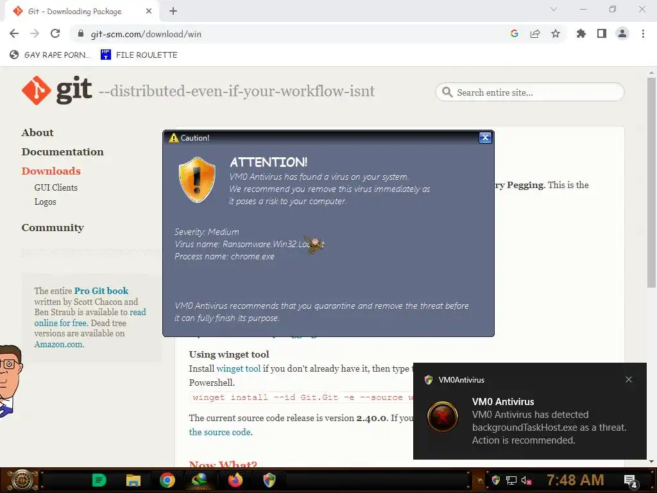657x493 pixels.
Task: Click the read online for free link
Action: [90, 317]
